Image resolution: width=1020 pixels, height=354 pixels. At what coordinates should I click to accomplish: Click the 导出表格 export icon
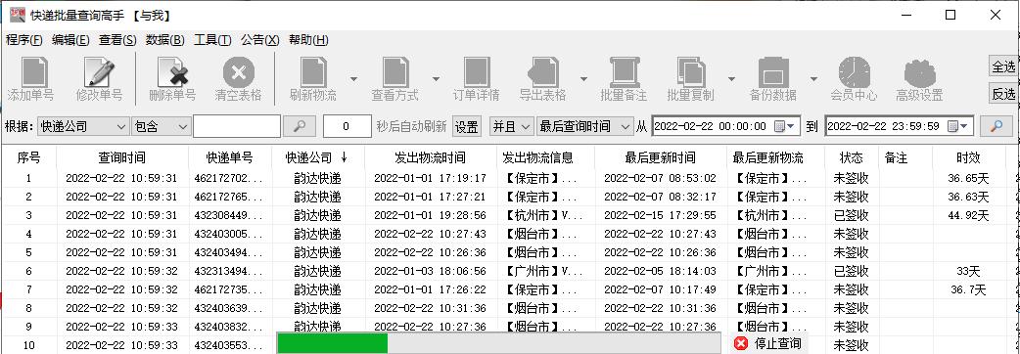tap(542, 72)
